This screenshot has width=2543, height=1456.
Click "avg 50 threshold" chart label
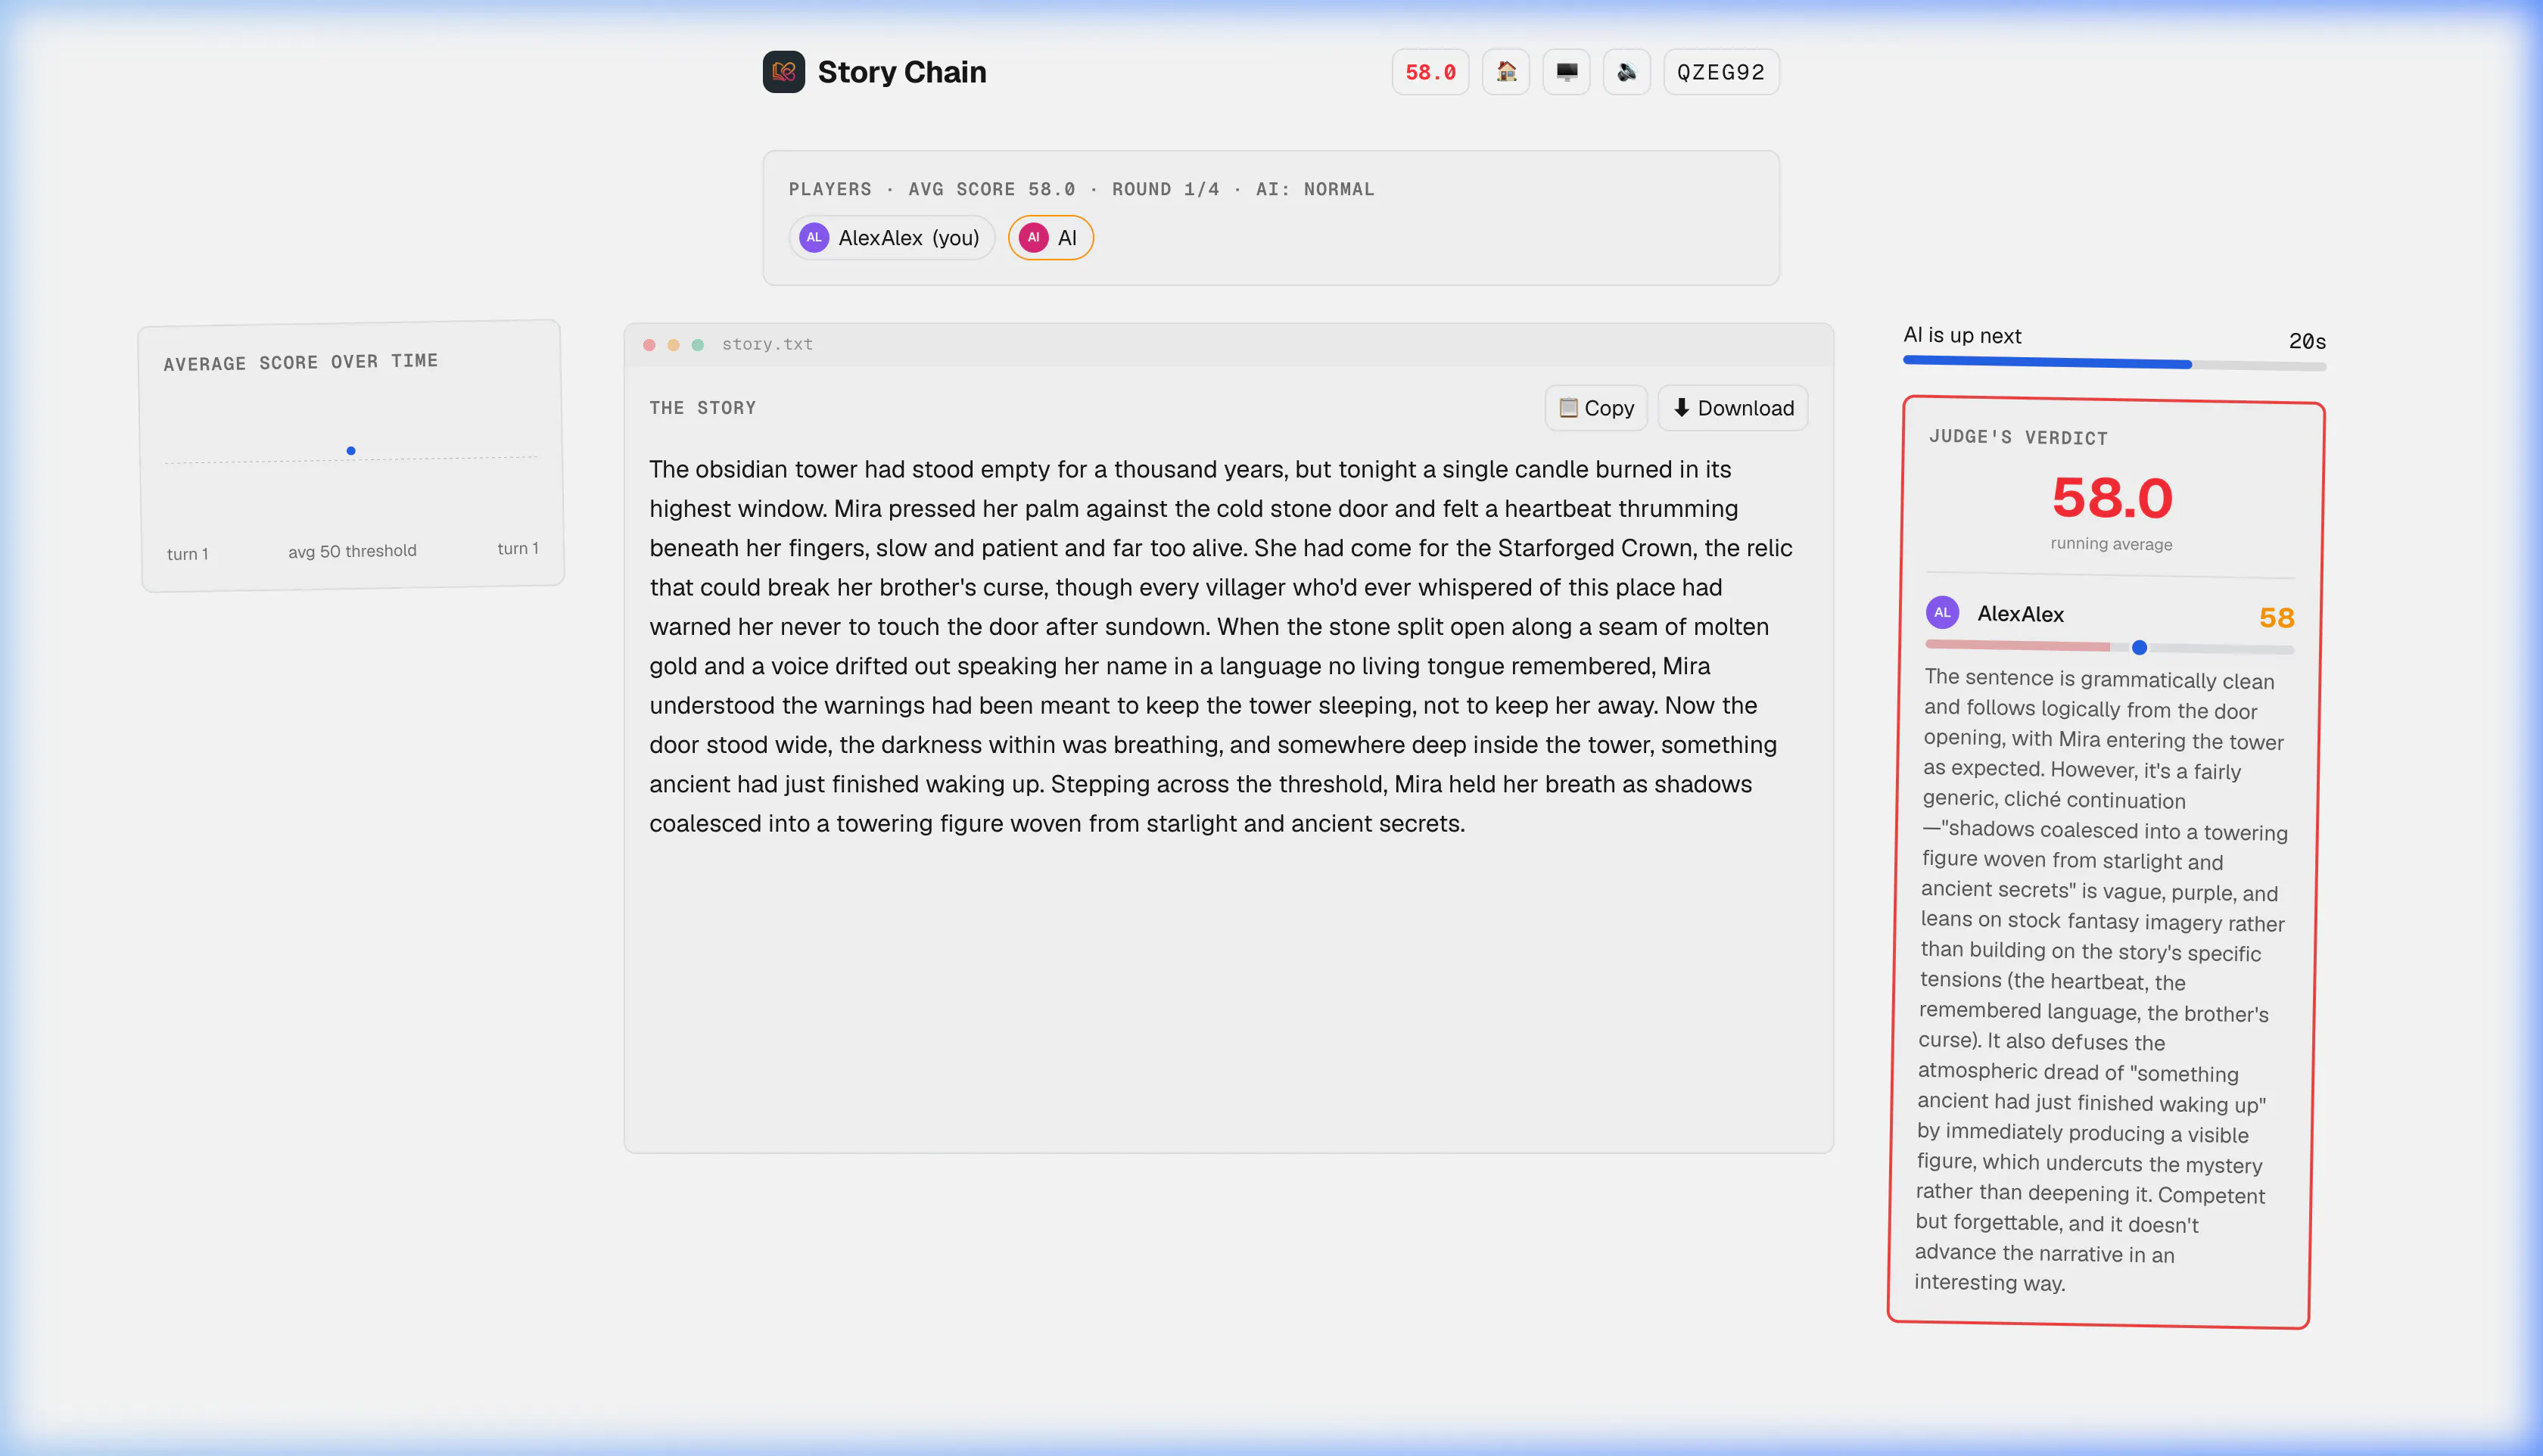tap(352, 551)
